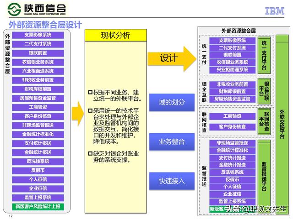Click the IBM logo
This screenshot has width=293, height=219.
tap(275, 11)
